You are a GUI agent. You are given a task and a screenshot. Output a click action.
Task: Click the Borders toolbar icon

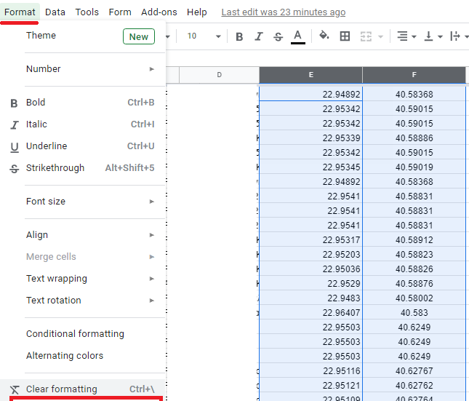click(x=345, y=36)
